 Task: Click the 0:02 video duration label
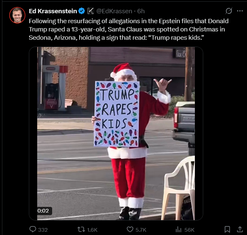(x=43, y=211)
